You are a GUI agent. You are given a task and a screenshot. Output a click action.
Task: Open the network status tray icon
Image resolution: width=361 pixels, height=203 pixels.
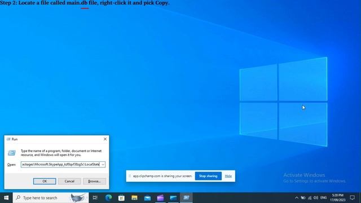click(x=310, y=198)
